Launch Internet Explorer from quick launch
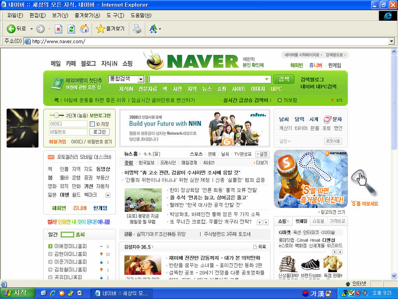Screen dimensions: 398x299 [53, 293]
